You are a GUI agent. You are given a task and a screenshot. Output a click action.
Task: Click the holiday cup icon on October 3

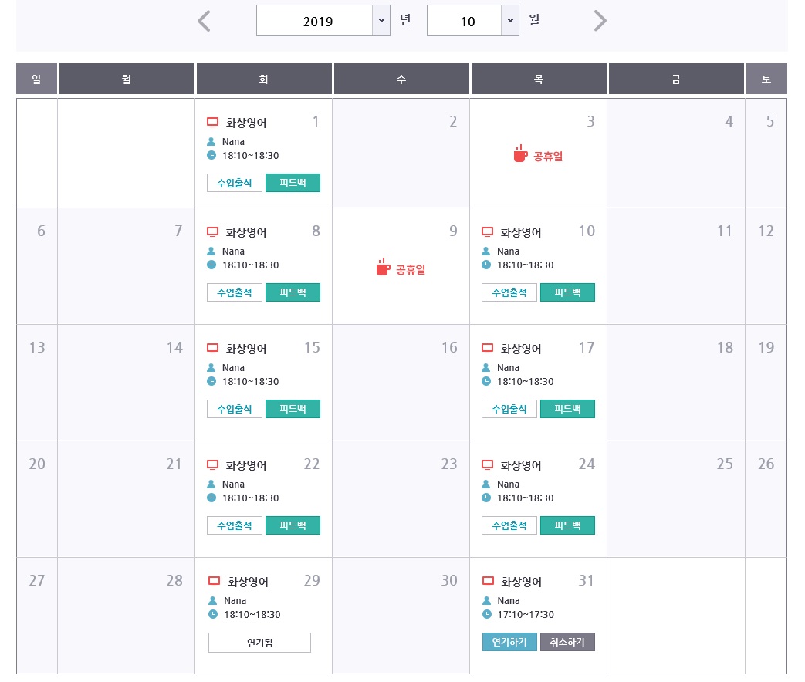tap(521, 154)
